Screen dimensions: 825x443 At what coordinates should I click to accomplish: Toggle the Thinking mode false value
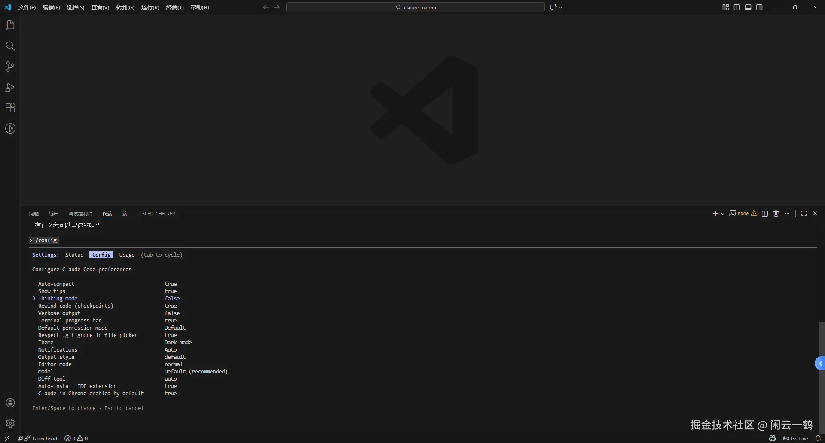point(172,299)
